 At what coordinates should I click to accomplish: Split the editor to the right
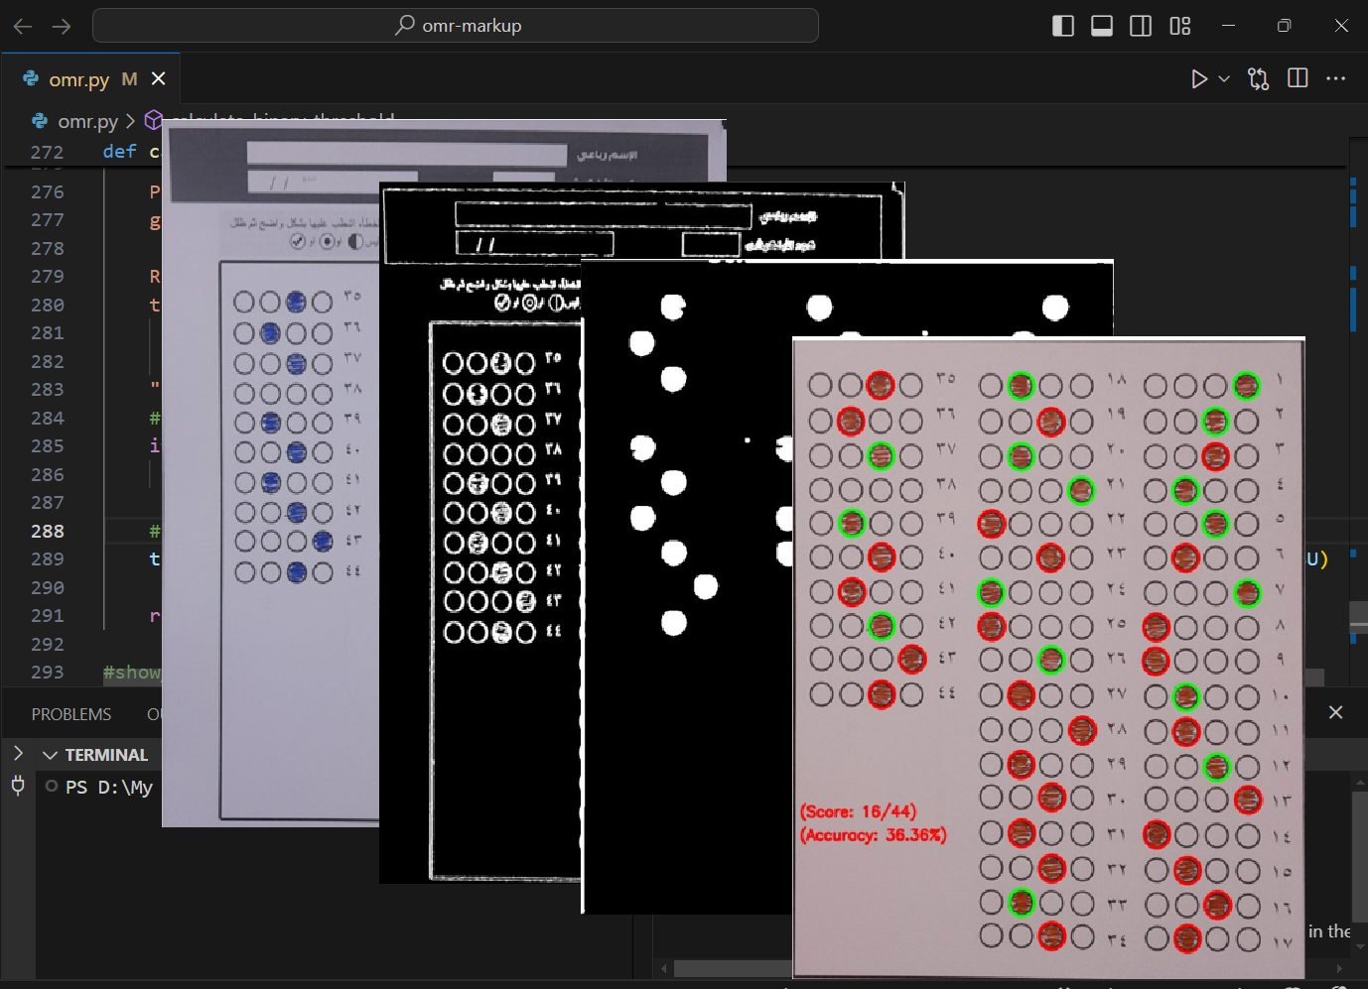tap(1298, 78)
